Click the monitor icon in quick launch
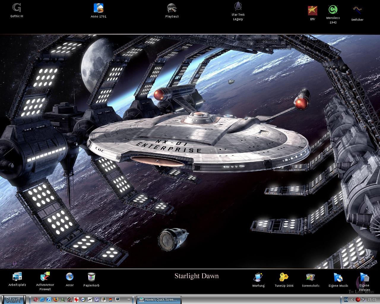The height and width of the screenshot is (304, 380). coord(117,300)
